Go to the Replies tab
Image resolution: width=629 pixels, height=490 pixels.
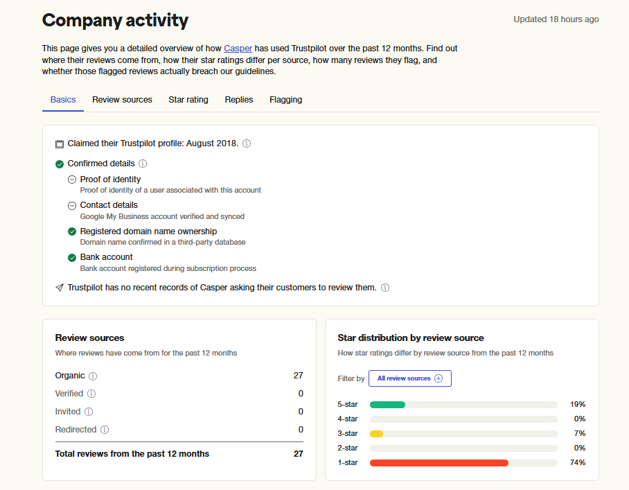pyautogui.click(x=239, y=100)
